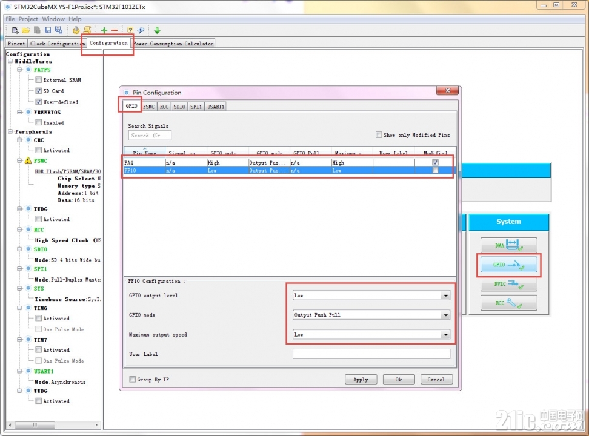Click the RCC system button with wrench
The width and height of the screenshot is (589, 436).
point(508,303)
